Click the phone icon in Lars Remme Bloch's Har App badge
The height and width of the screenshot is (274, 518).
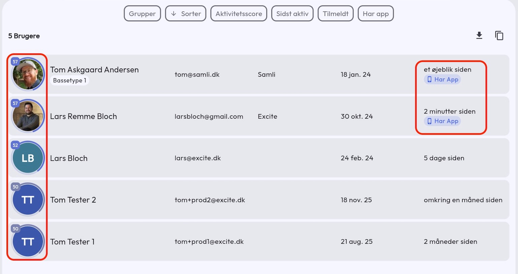click(429, 121)
